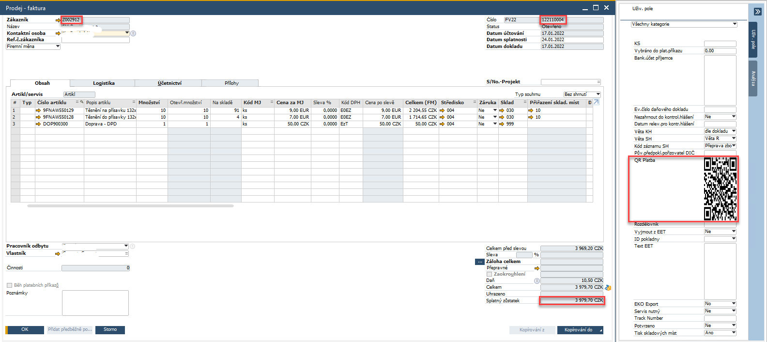Viewport: 767px width, 342px height.
Task: Open the Firemní měna currency dropdown
Action: (58, 47)
